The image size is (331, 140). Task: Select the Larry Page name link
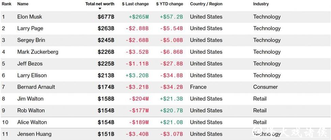tap(30, 28)
